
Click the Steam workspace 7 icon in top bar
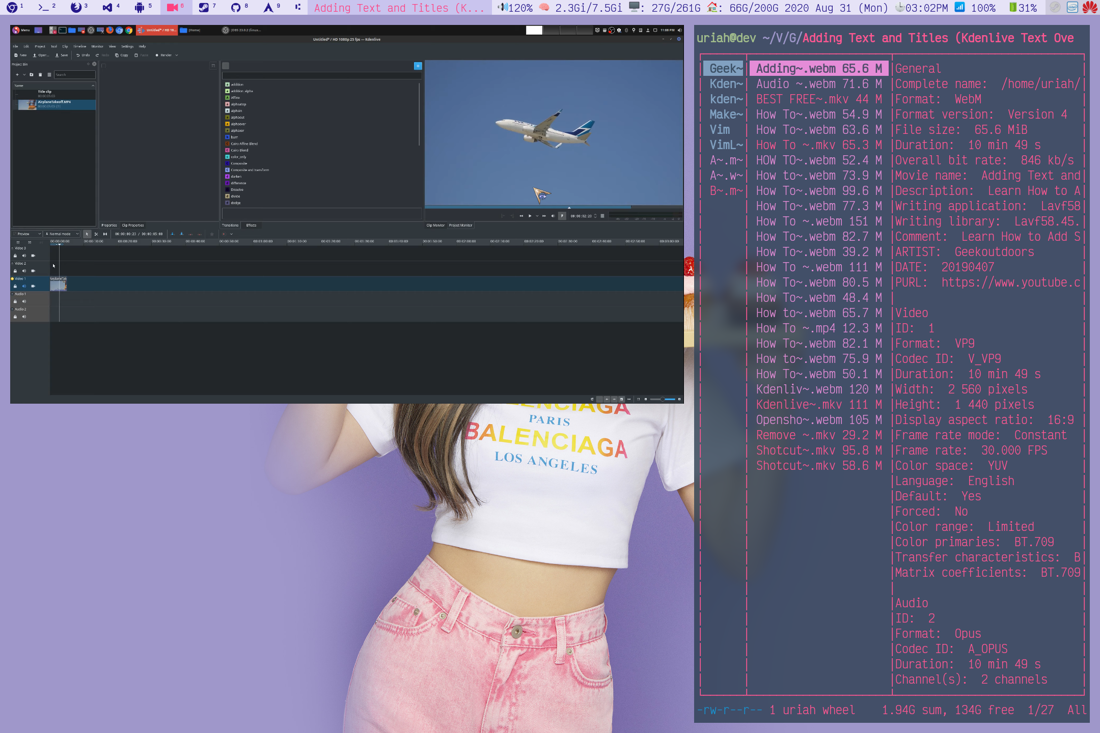point(204,7)
